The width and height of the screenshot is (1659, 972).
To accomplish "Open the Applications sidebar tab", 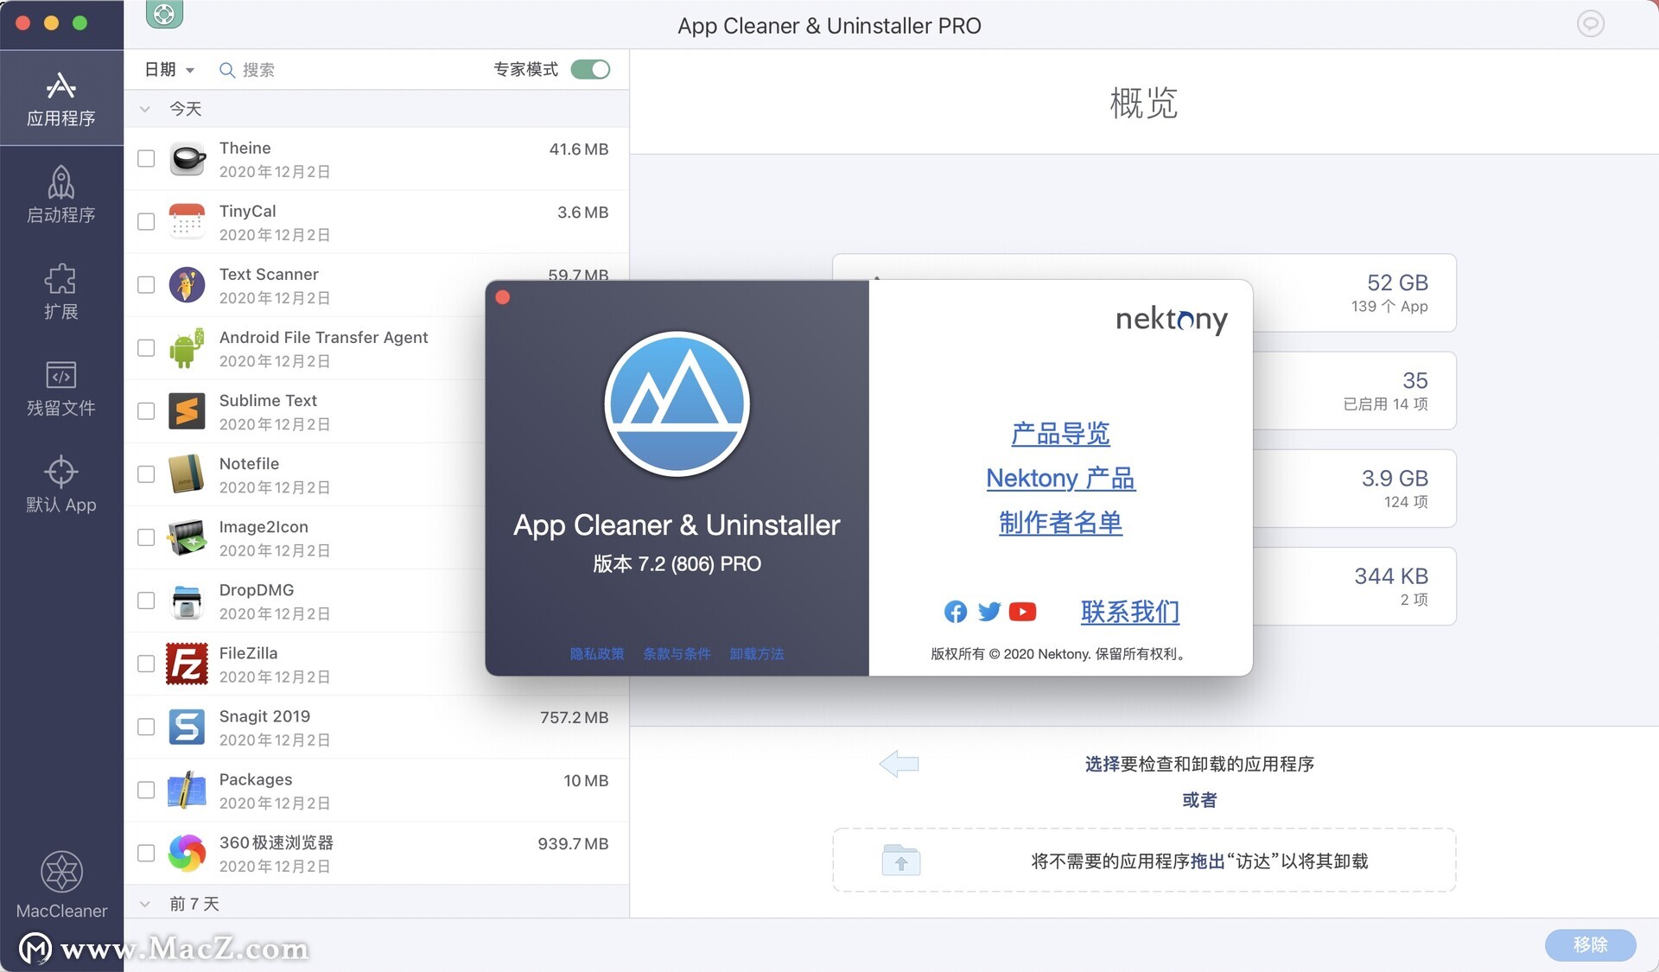I will pyautogui.click(x=60, y=98).
